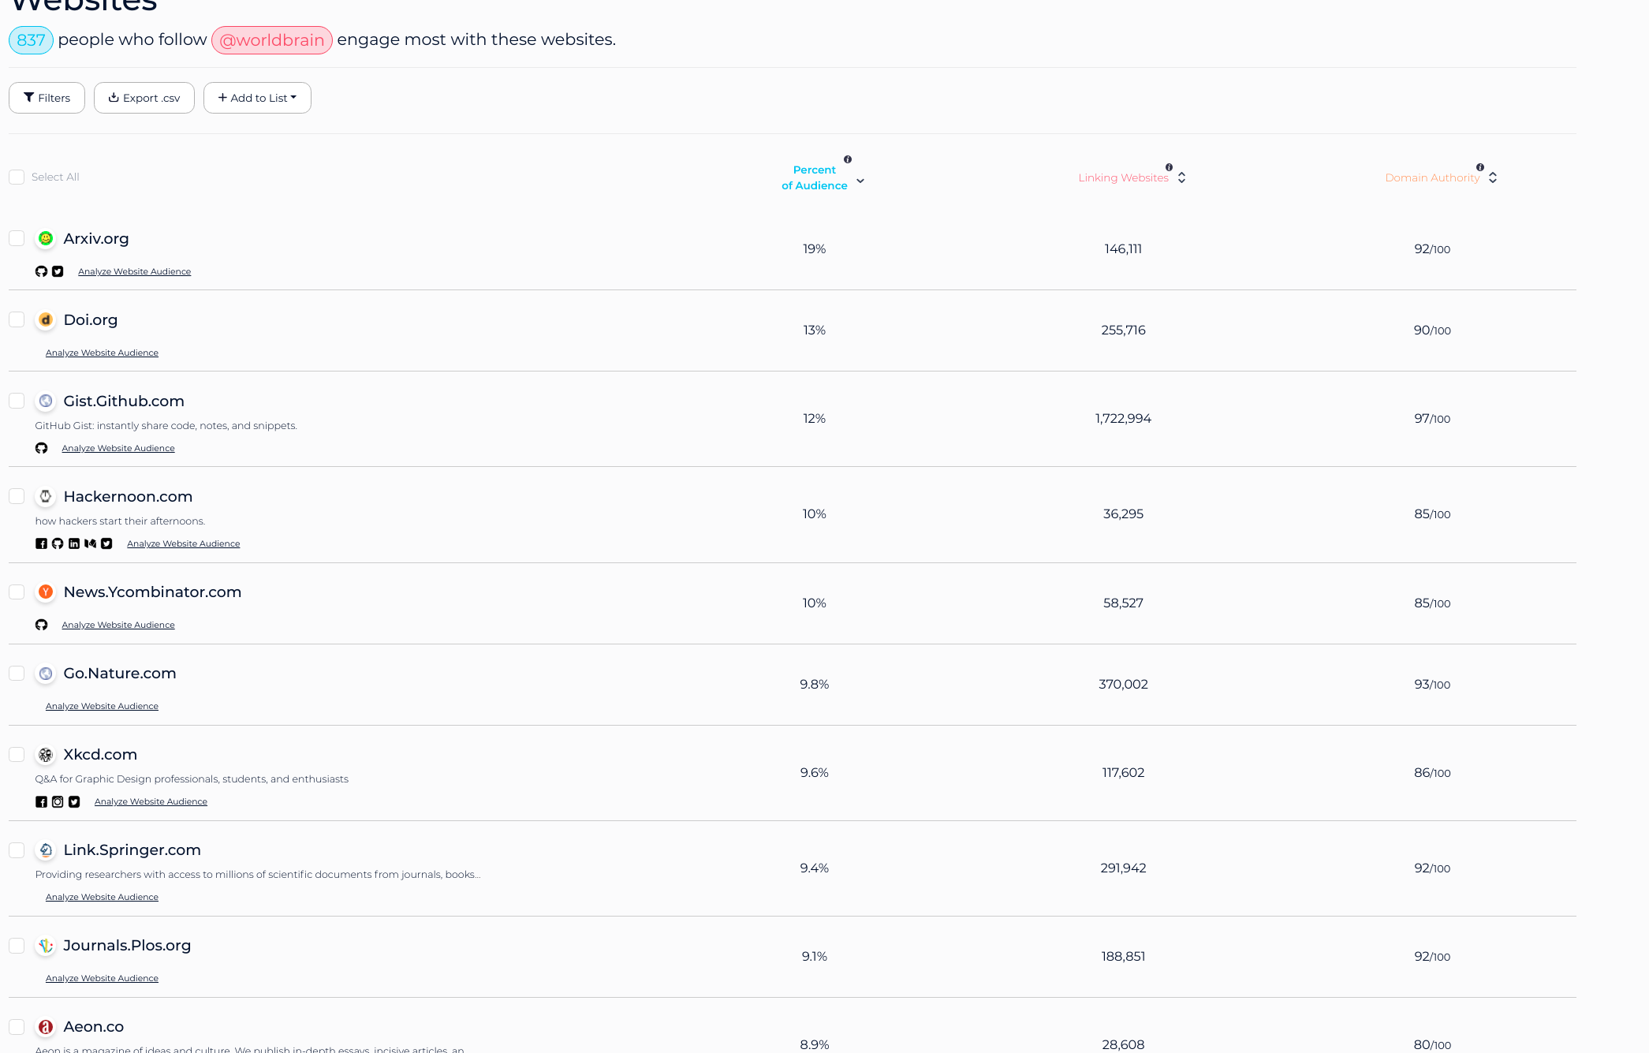Click the Journals.Plos.org site favicon
This screenshot has height=1053, width=1649.
46,945
